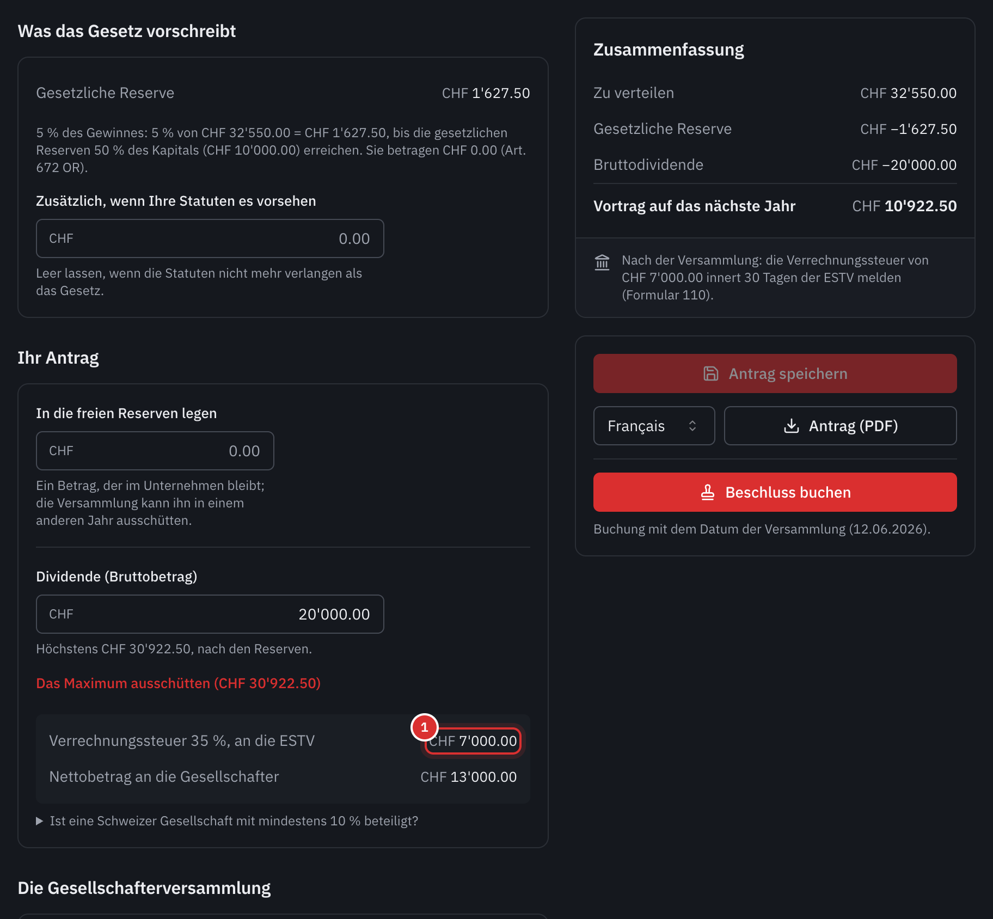Click Bruttodividende value CHF −20'000.00
Image resolution: width=993 pixels, height=919 pixels.
point(904,165)
